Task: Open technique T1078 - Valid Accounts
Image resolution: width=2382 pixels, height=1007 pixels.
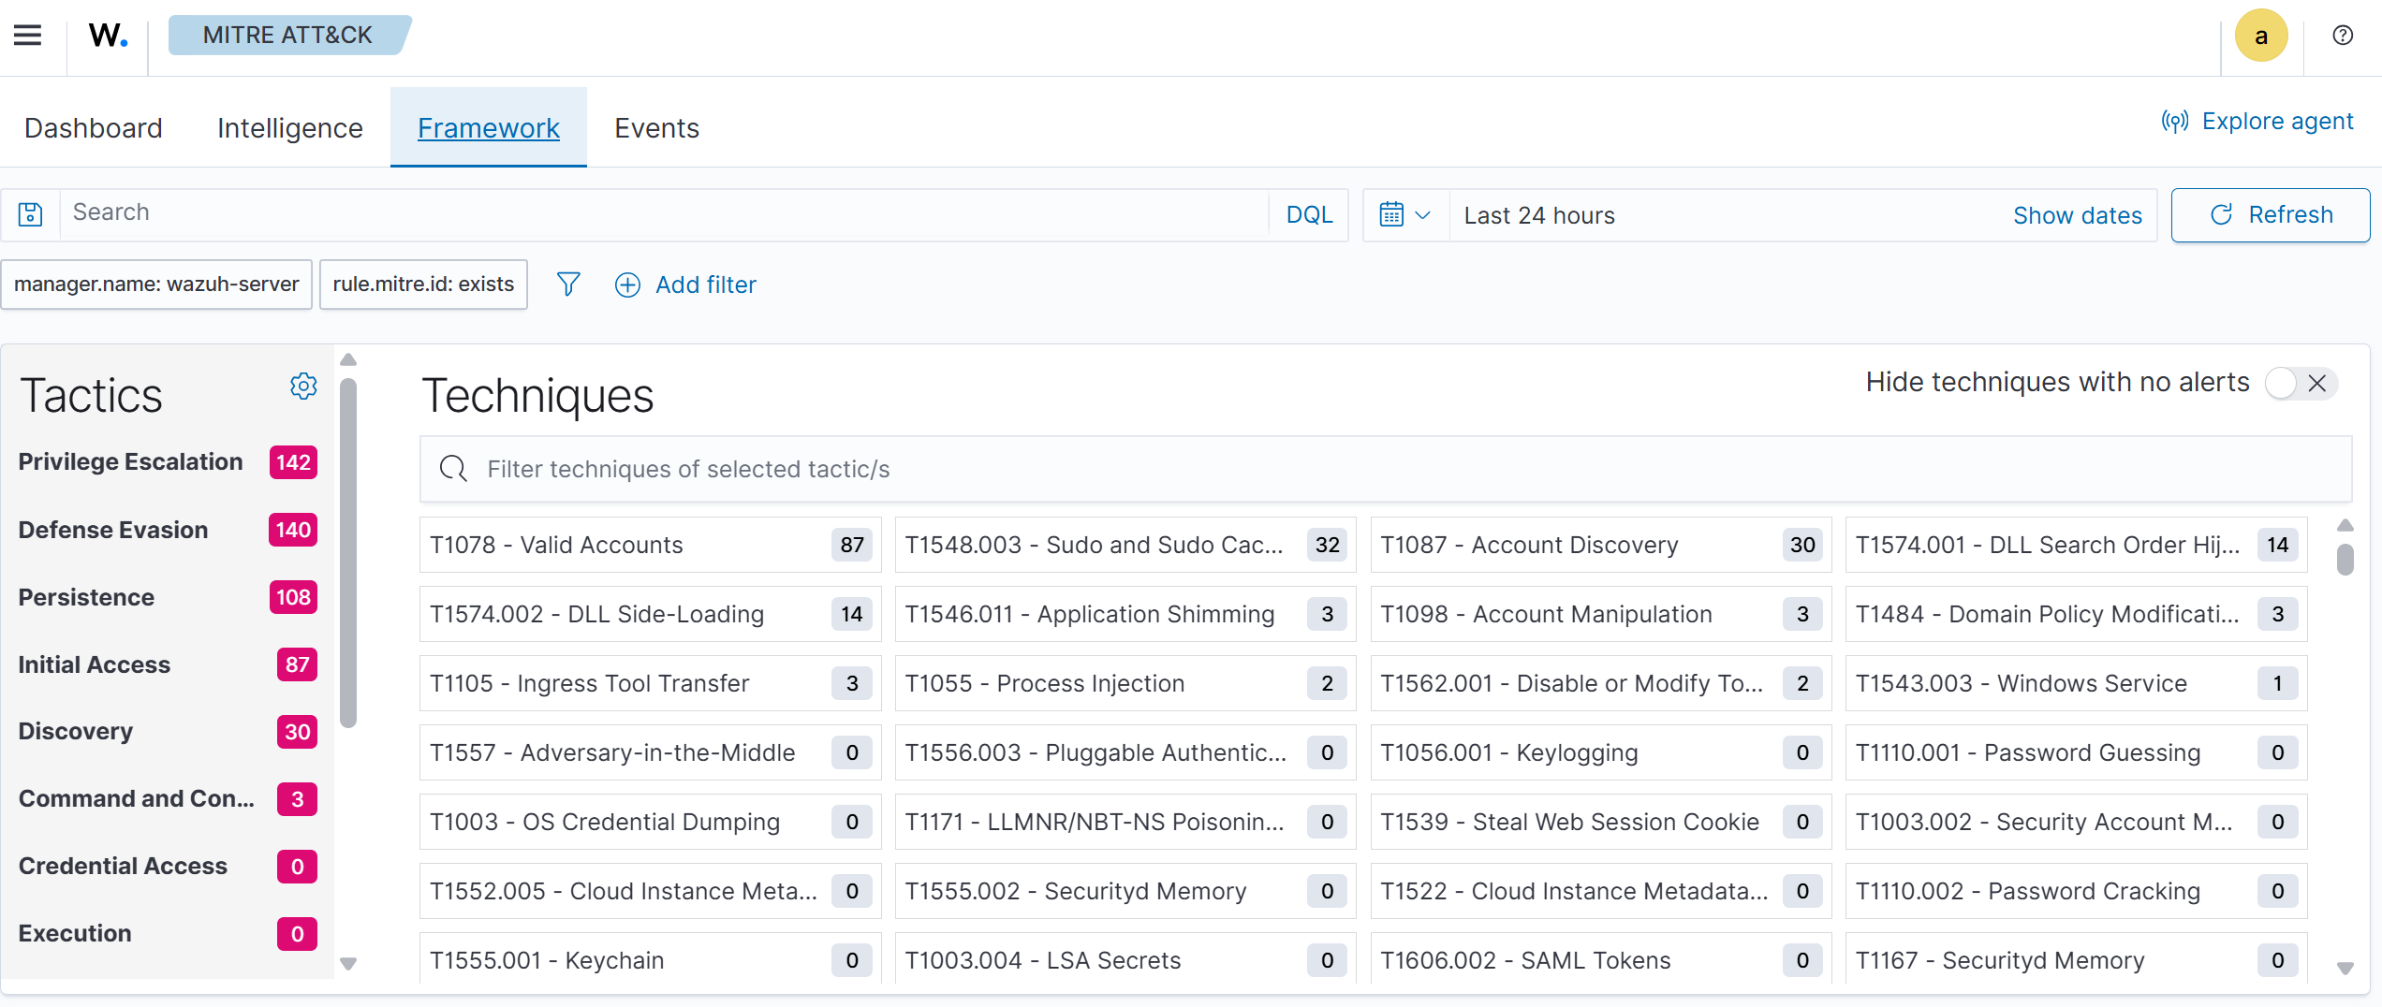Action: (x=650, y=545)
